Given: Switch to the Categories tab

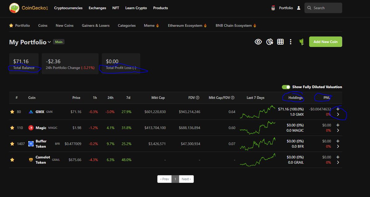Looking at the screenshot, I should click(x=127, y=26).
